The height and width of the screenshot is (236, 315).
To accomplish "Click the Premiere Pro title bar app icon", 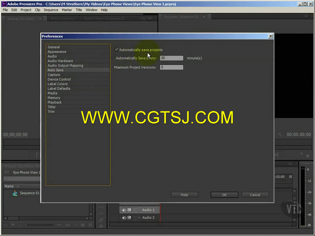I will pyautogui.click(x=4, y=4).
